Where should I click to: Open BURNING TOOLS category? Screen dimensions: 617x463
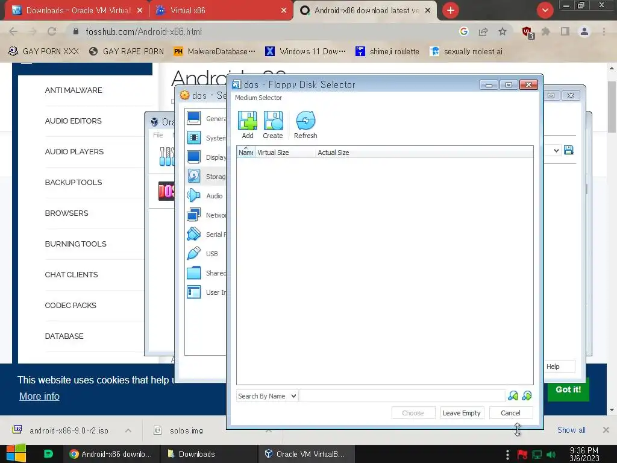[x=75, y=244]
